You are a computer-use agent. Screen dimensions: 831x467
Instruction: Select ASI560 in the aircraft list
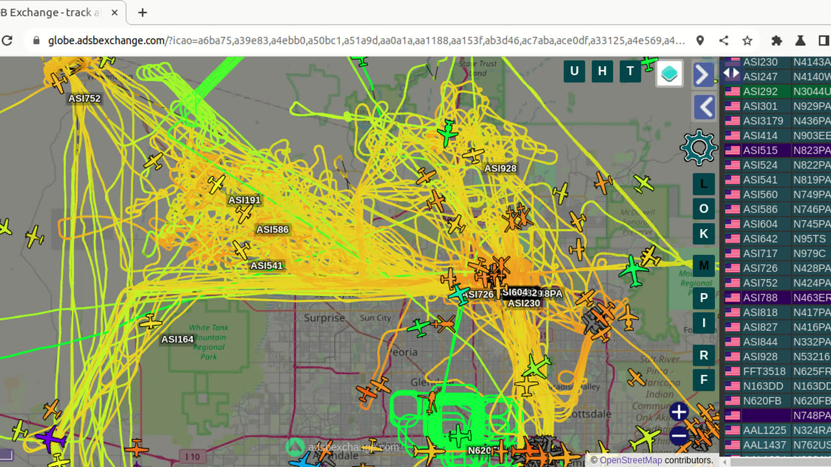coord(776,195)
